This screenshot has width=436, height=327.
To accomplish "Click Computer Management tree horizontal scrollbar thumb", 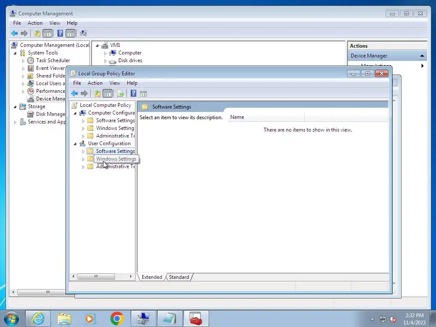I will (42, 292).
